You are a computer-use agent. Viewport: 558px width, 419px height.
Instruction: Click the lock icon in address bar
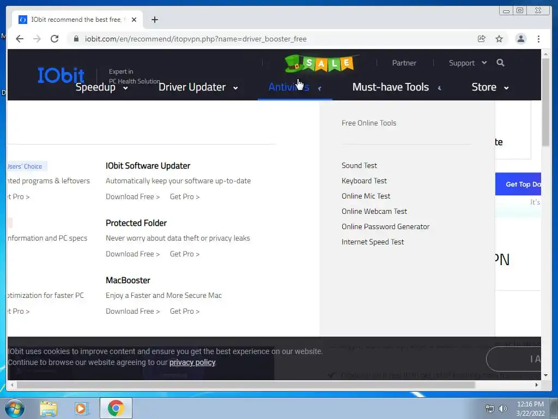76,39
